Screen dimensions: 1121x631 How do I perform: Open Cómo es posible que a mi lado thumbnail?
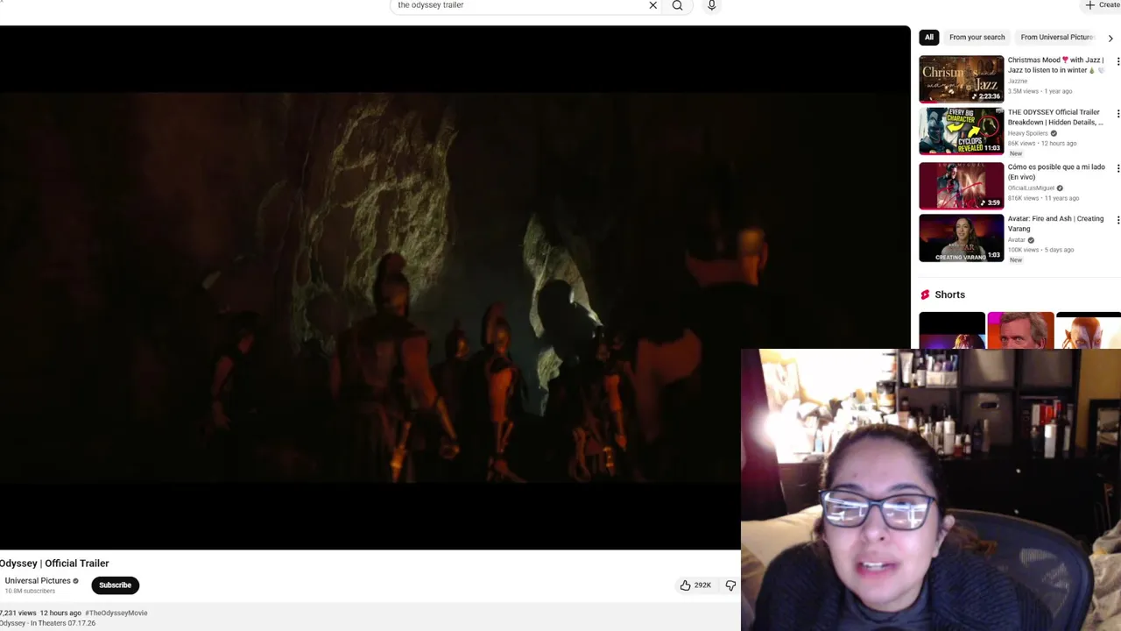click(961, 186)
